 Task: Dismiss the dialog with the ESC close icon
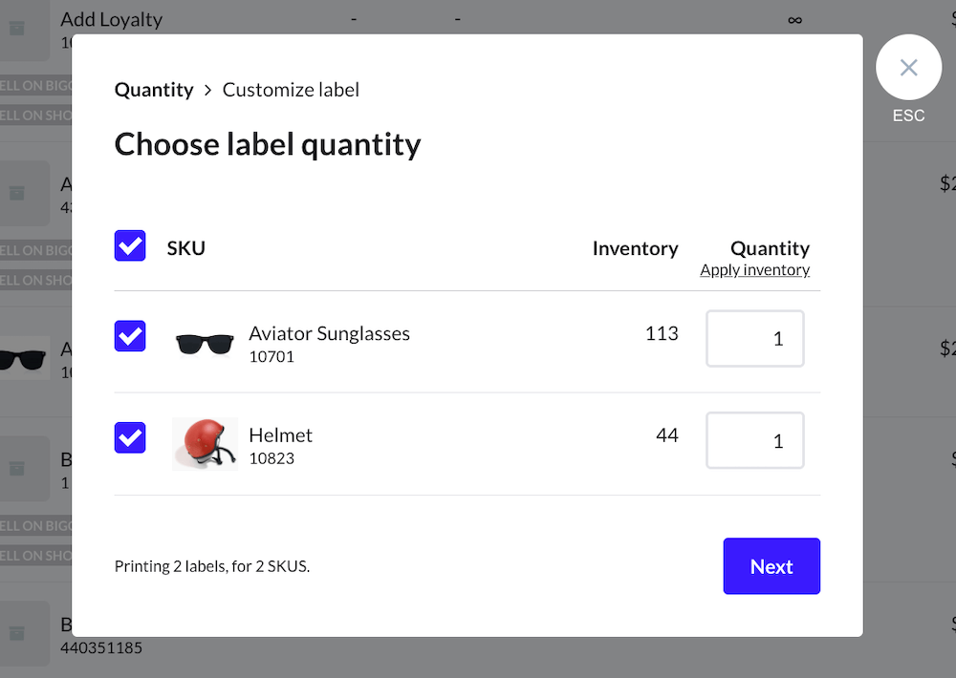tap(908, 67)
